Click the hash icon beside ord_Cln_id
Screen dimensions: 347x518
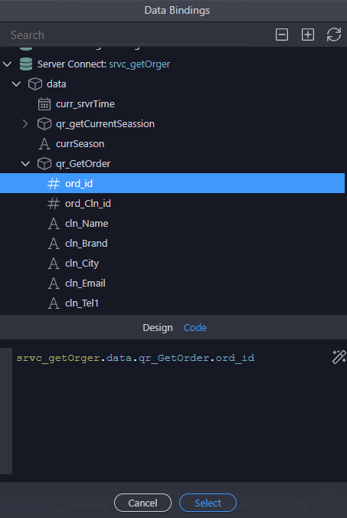coord(54,204)
